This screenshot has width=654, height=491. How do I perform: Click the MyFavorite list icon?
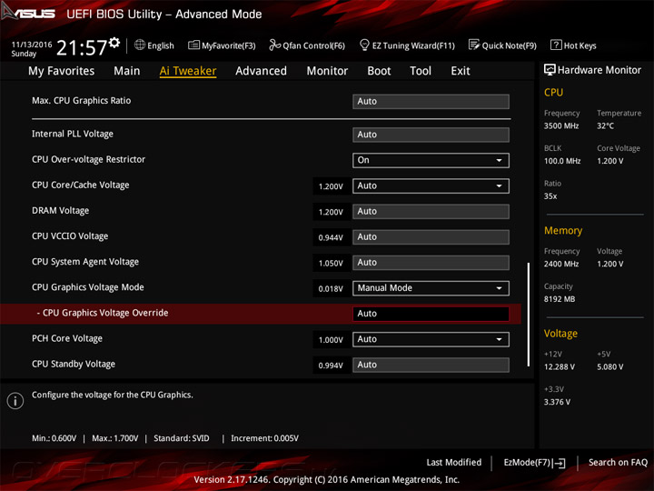193,45
